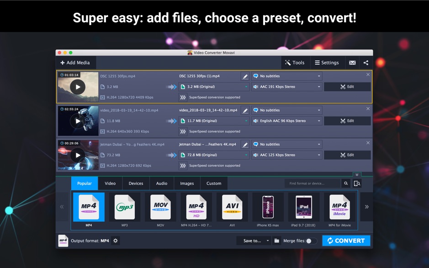The image size is (429, 268).
Task: Select the iPhone XS max preset icon
Action: (268, 207)
